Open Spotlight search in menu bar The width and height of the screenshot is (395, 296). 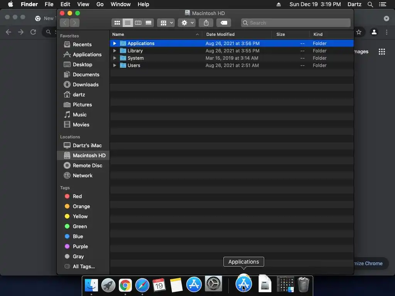point(370,4)
